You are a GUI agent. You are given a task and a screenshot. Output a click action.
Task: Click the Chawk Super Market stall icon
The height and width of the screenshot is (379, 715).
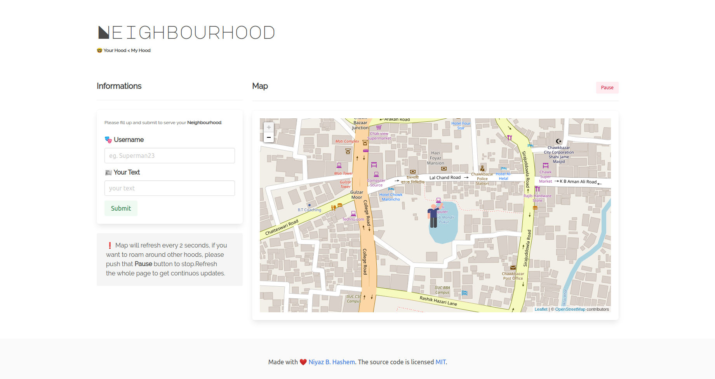pyautogui.click(x=546, y=166)
